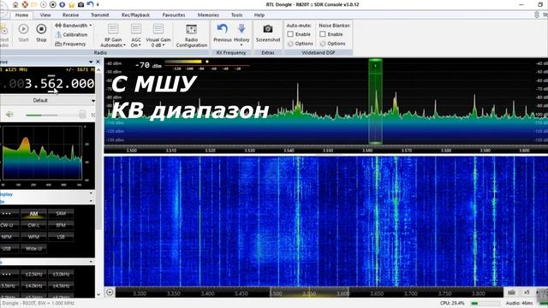Select LSB mode
The image size is (548, 308).
61,237
